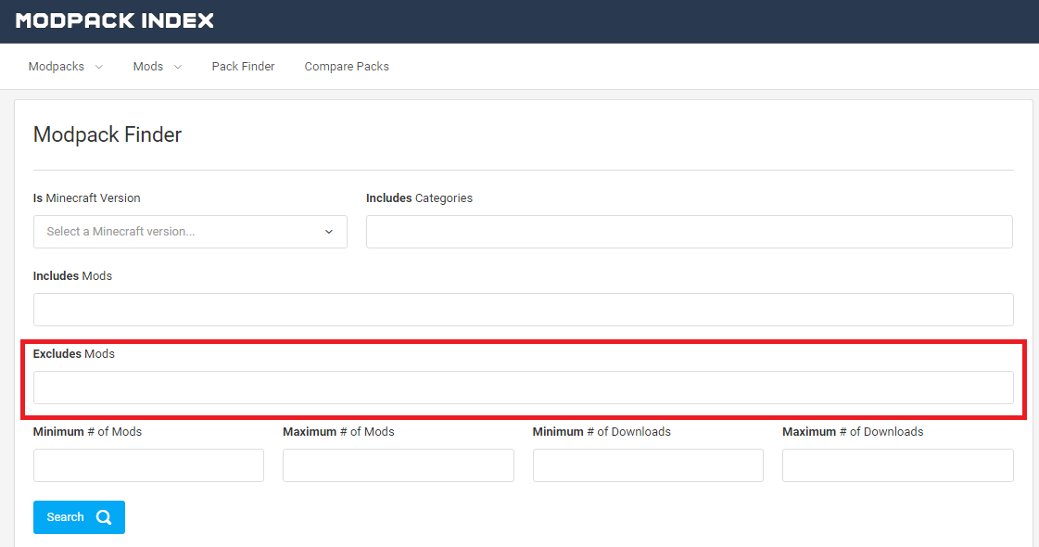Open the Modpacks navigation menu
Screen dimensions: 1039x547
click(x=57, y=67)
